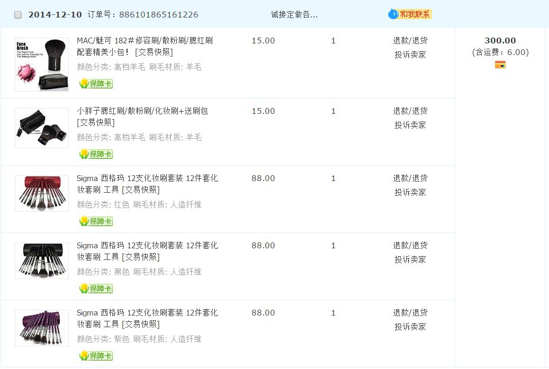Open 小胖子腮红刷/散粉刷 product title link
Viewport: 549px width, 369px height.
(x=142, y=116)
